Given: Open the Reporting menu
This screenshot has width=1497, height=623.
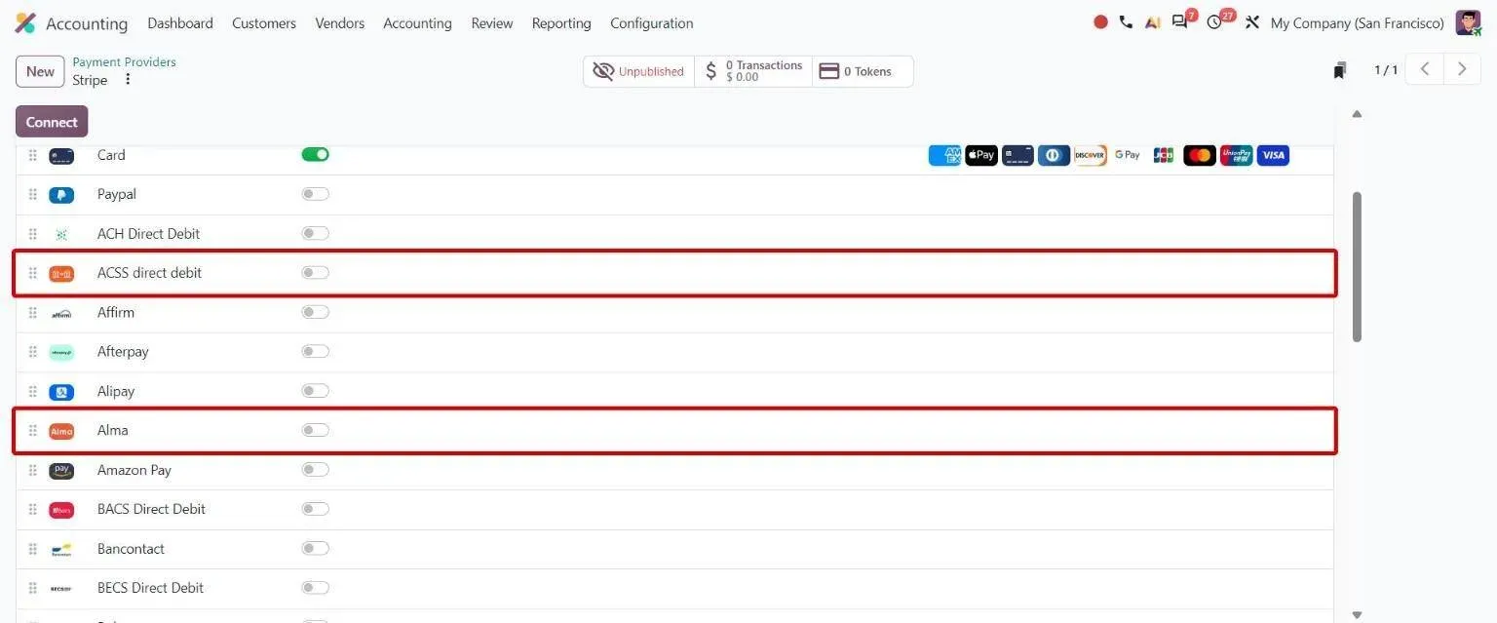Looking at the screenshot, I should [561, 23].
